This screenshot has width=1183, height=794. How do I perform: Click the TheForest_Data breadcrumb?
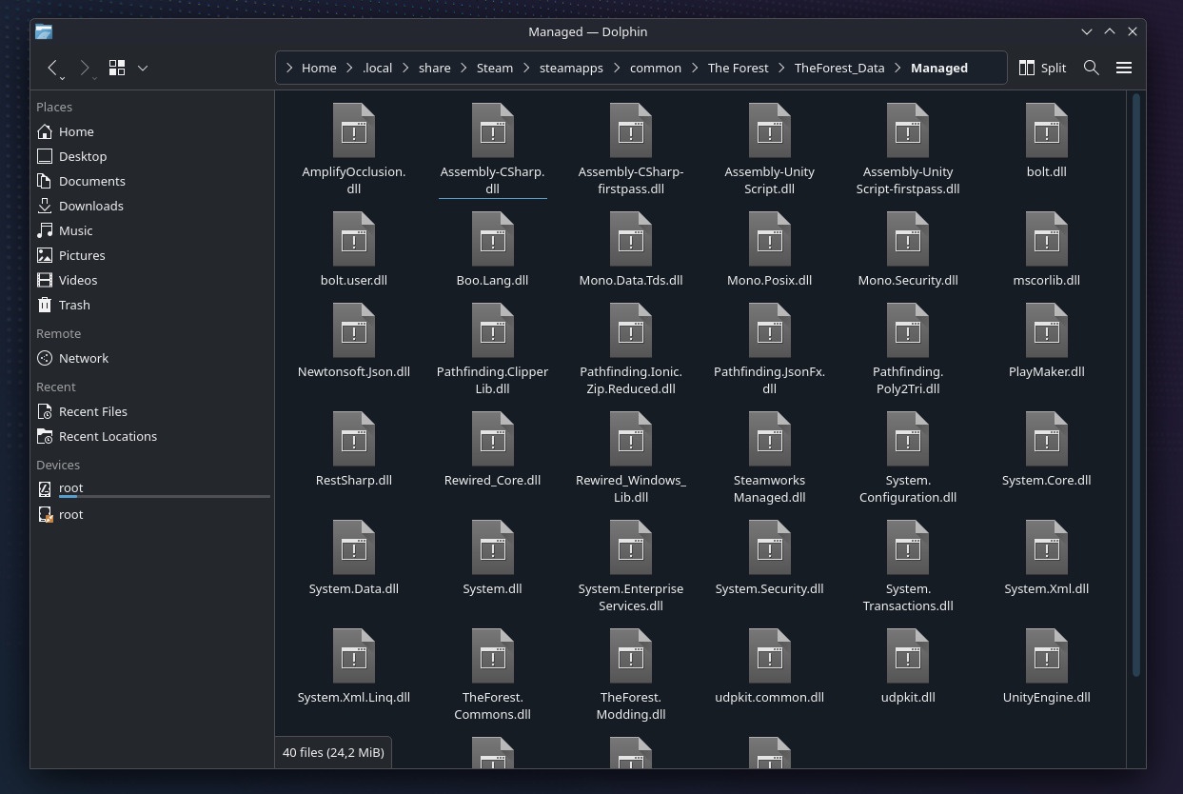(x=839, y=68)
